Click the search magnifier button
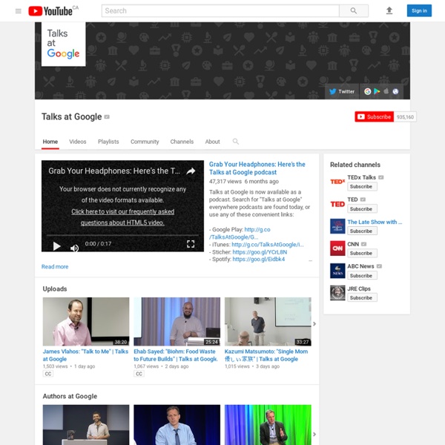 tap(354, 11)
